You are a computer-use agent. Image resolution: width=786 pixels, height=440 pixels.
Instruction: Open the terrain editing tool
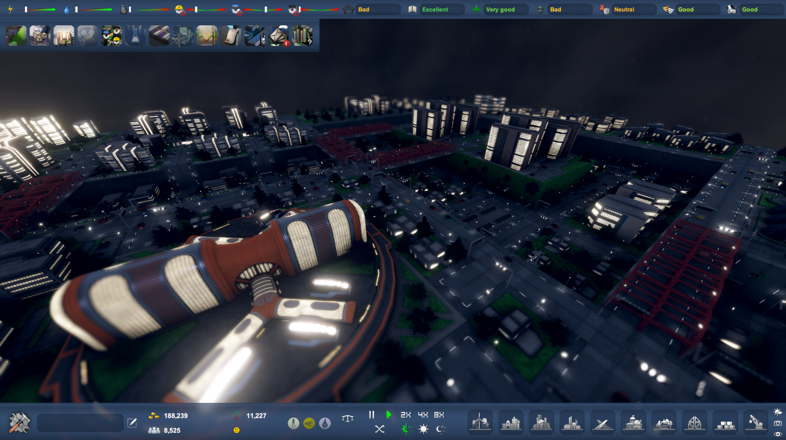(x=16, y=35)
